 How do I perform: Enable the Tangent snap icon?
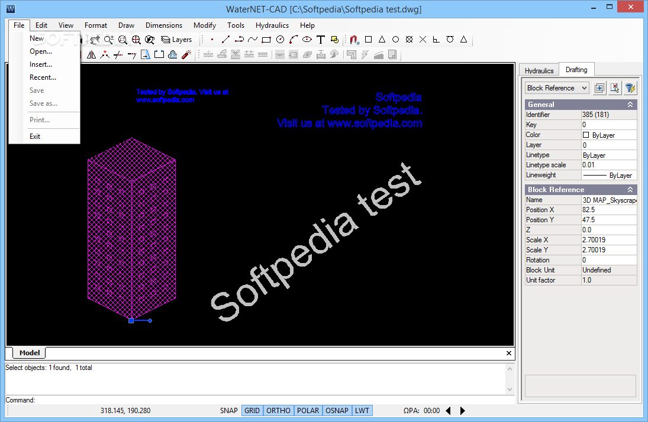pos(450,40)
